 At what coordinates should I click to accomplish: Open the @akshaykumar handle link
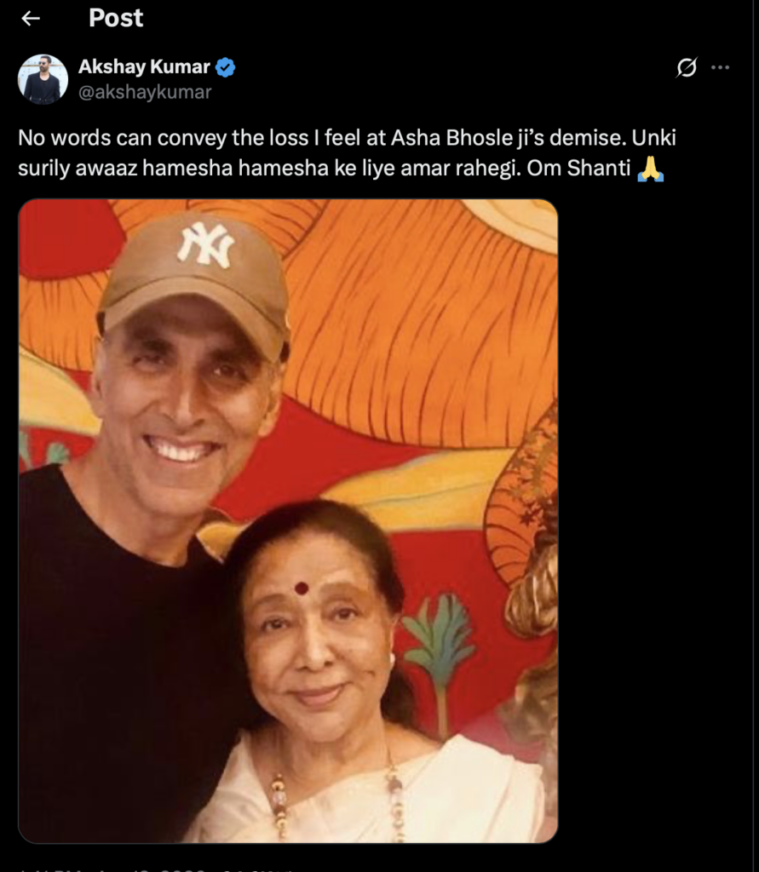coord(144,92)
